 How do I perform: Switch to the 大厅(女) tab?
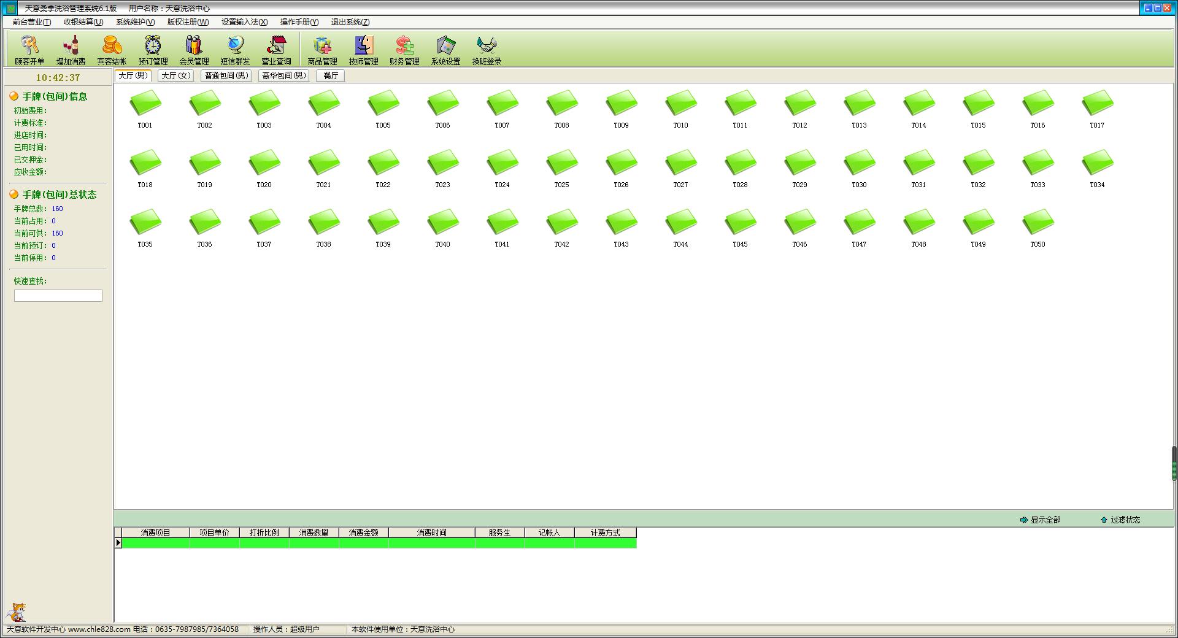(176, 75)
